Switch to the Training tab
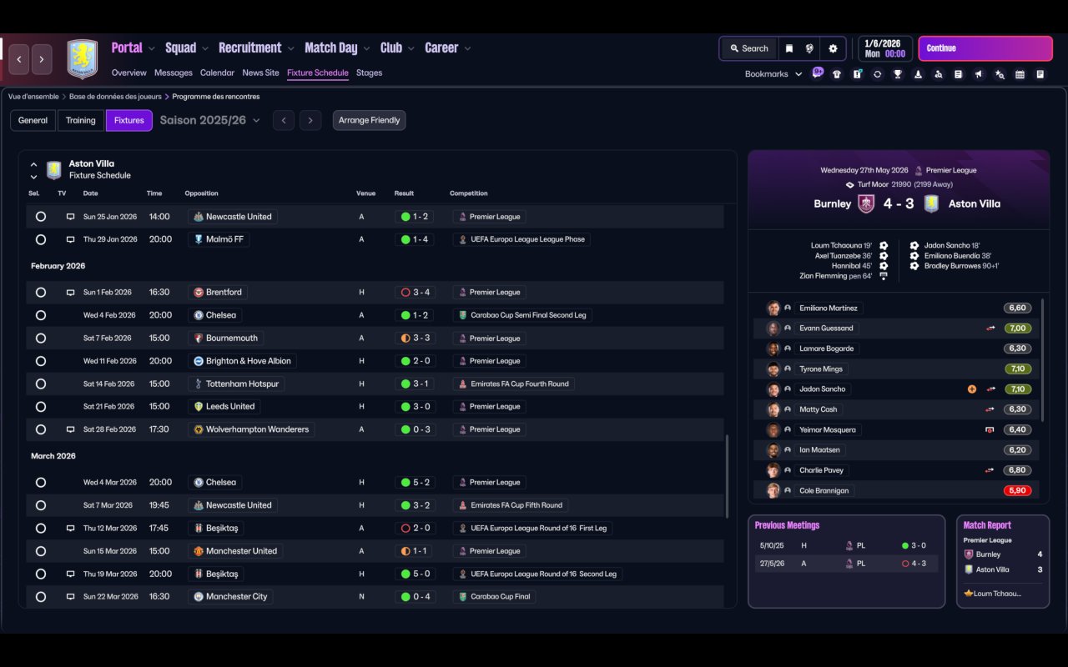 coord(81,120)
